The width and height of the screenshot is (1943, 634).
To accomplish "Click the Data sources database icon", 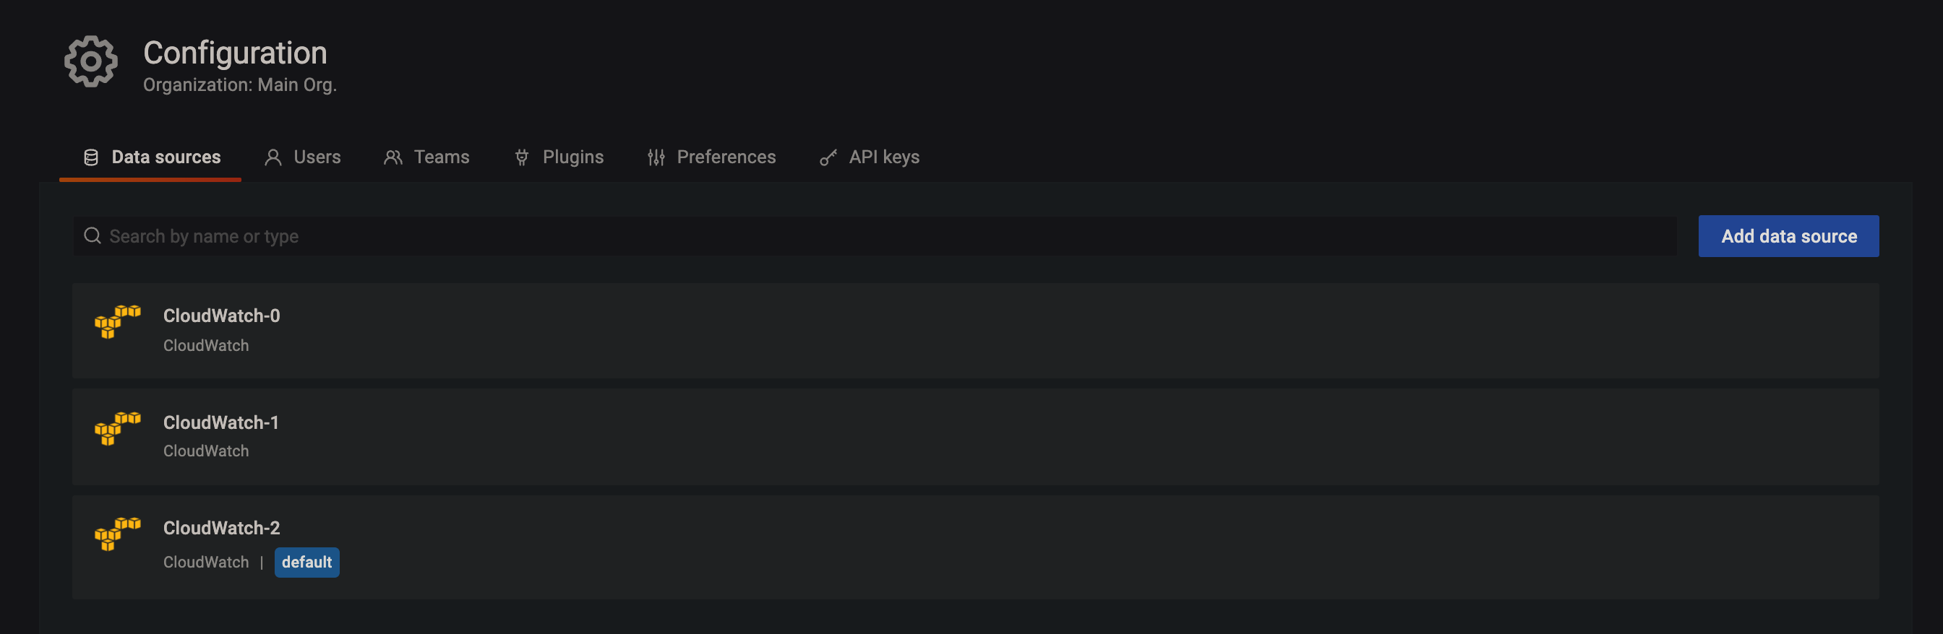I will tap(90, 157).
